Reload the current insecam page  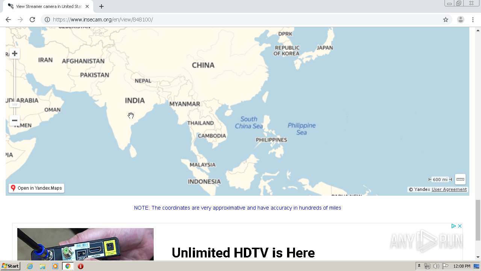[32, 20]
